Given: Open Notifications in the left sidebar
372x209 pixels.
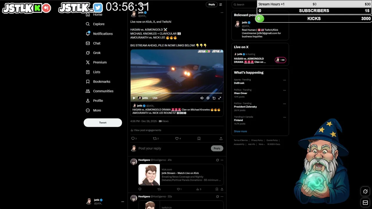Looking at the screenshot, I should coord(99,34).
